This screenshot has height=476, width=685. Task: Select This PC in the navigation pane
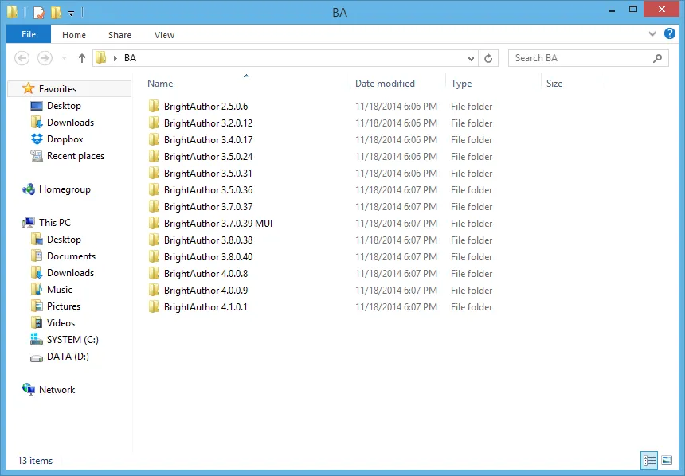click(x=55, y=223)
